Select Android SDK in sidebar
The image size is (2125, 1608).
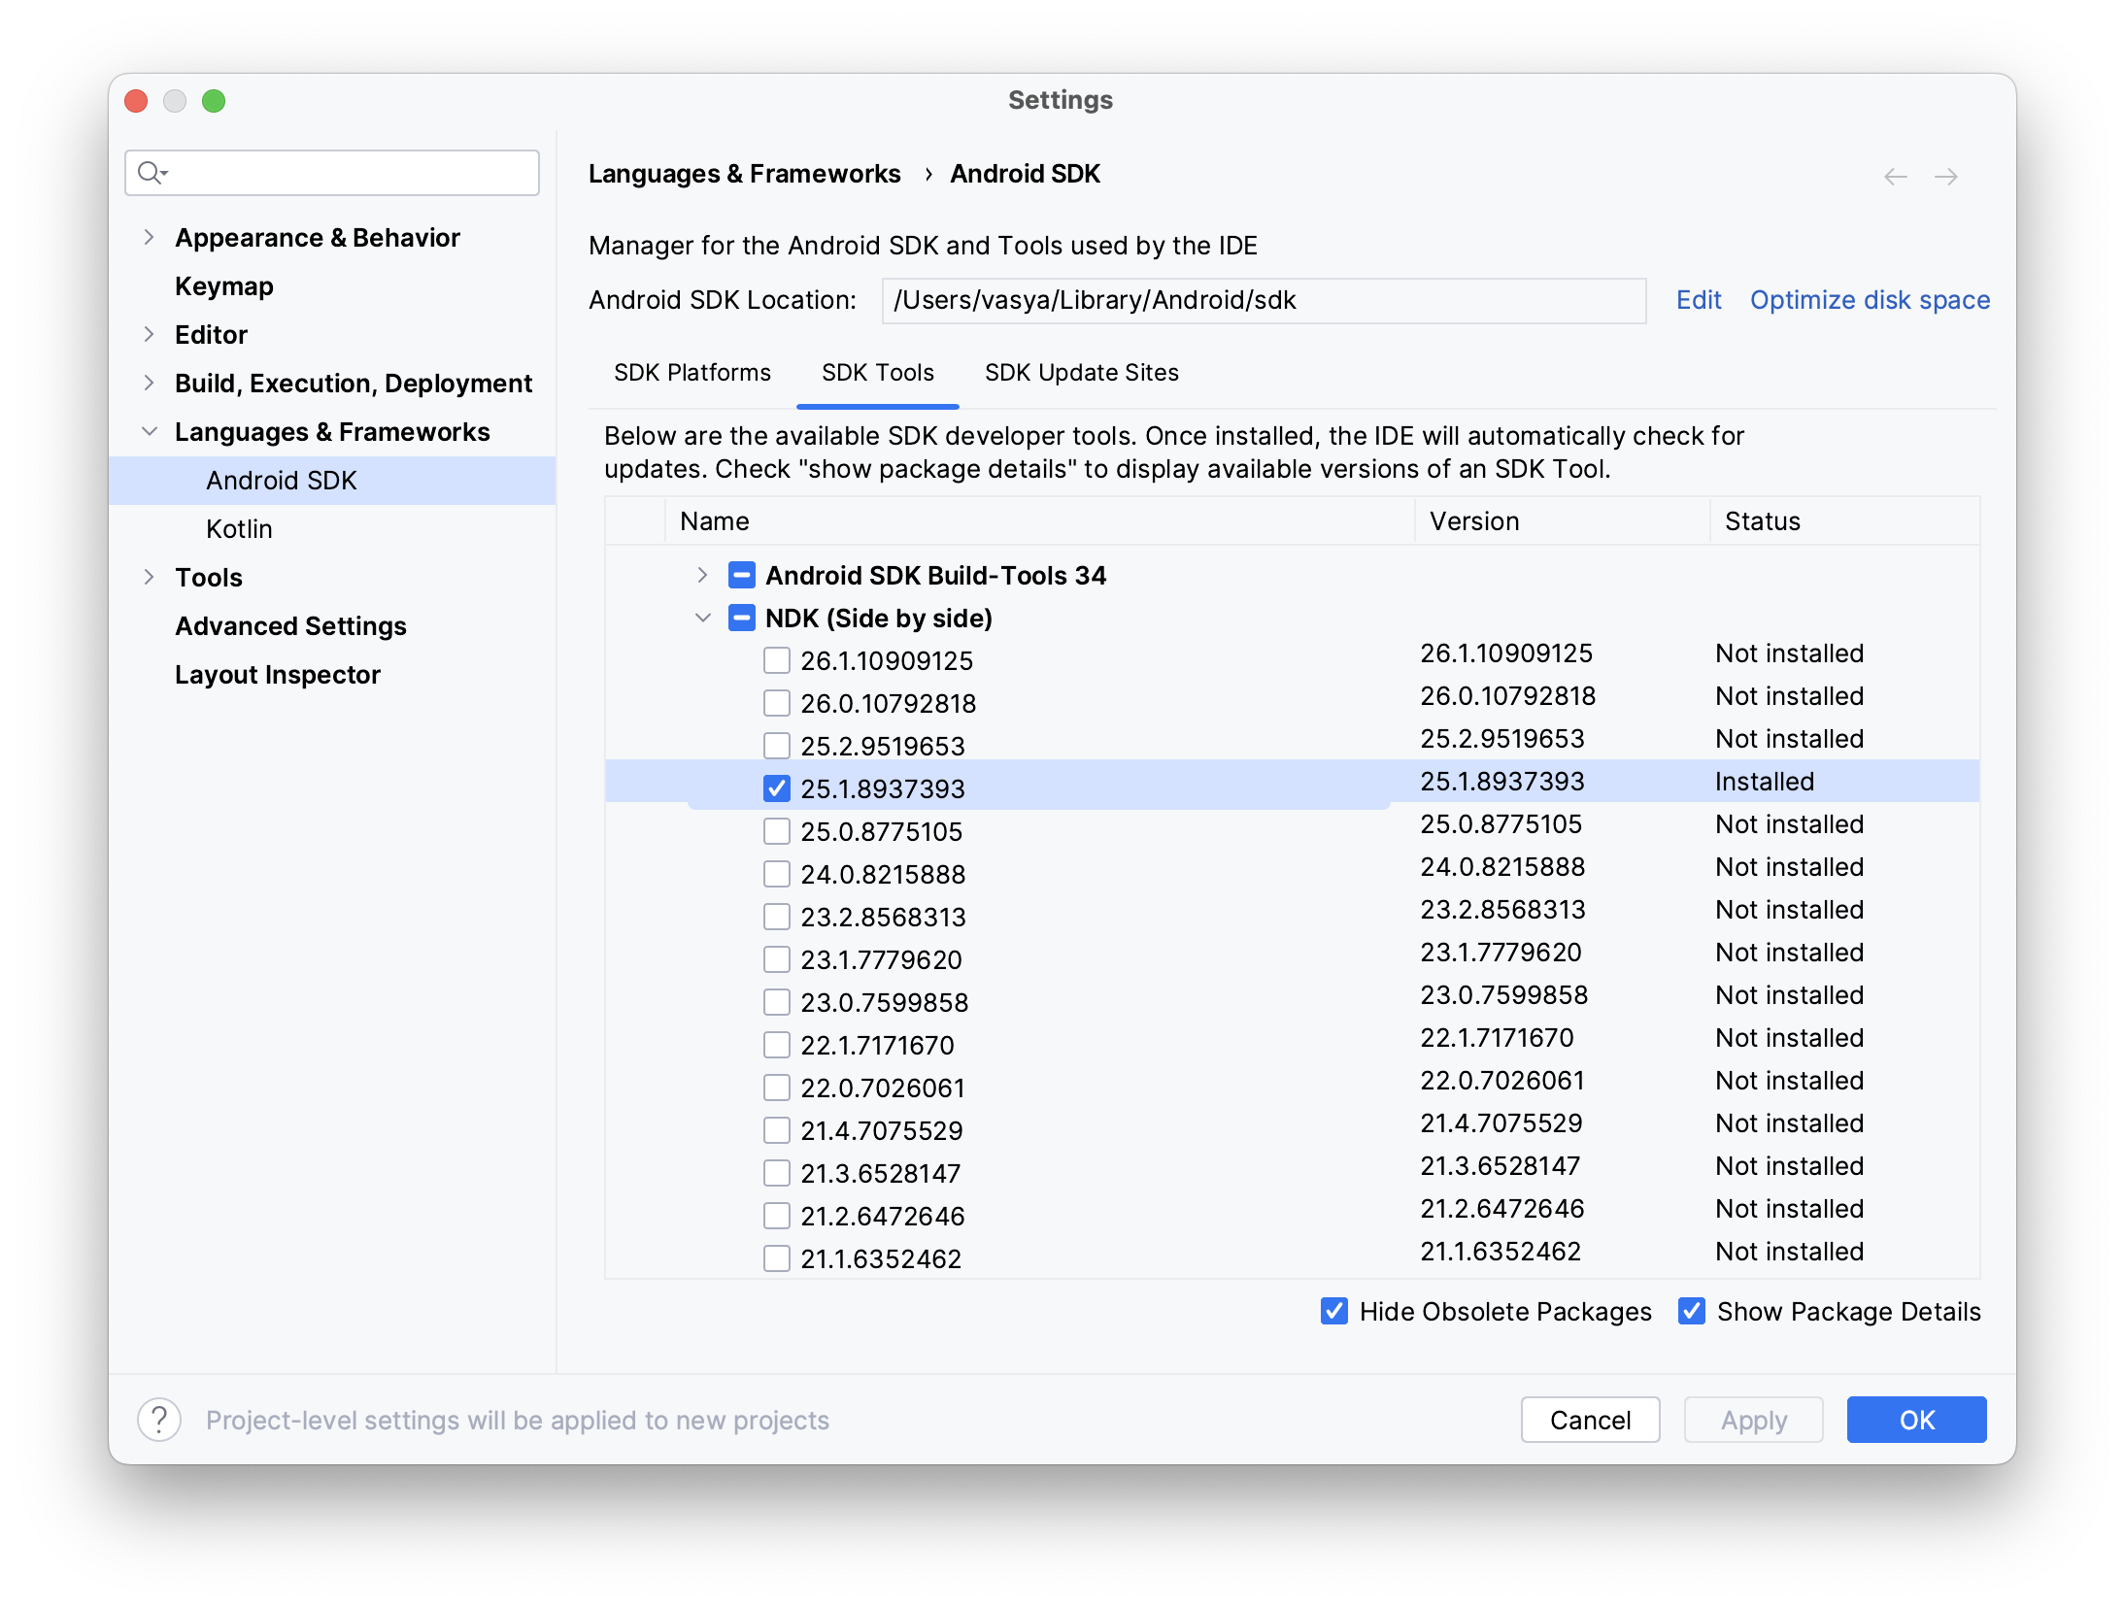click(332, 481)
